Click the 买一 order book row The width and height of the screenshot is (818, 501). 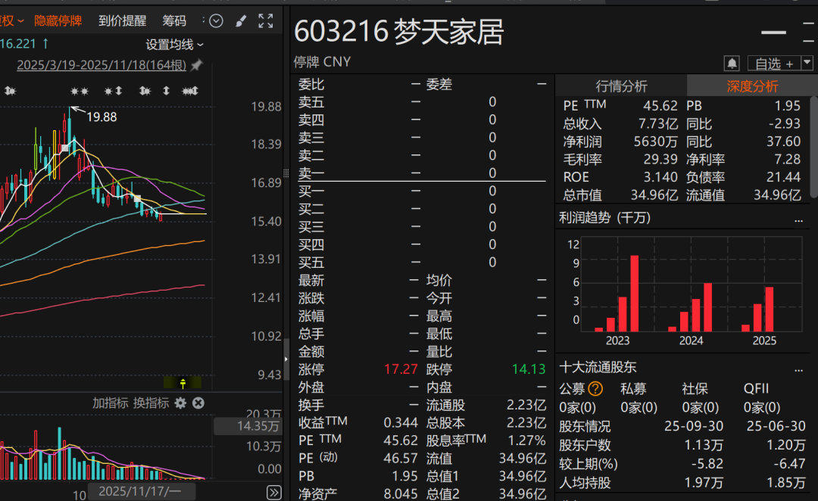422,191
